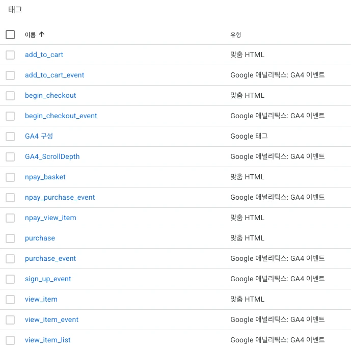
Task: Open the view_item_list tag
Action: (x=48, y=340)
